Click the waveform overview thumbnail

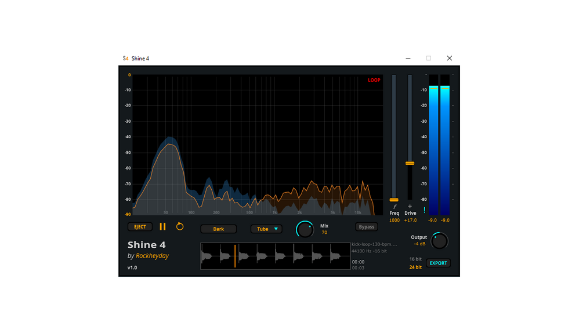click(275, 256)
